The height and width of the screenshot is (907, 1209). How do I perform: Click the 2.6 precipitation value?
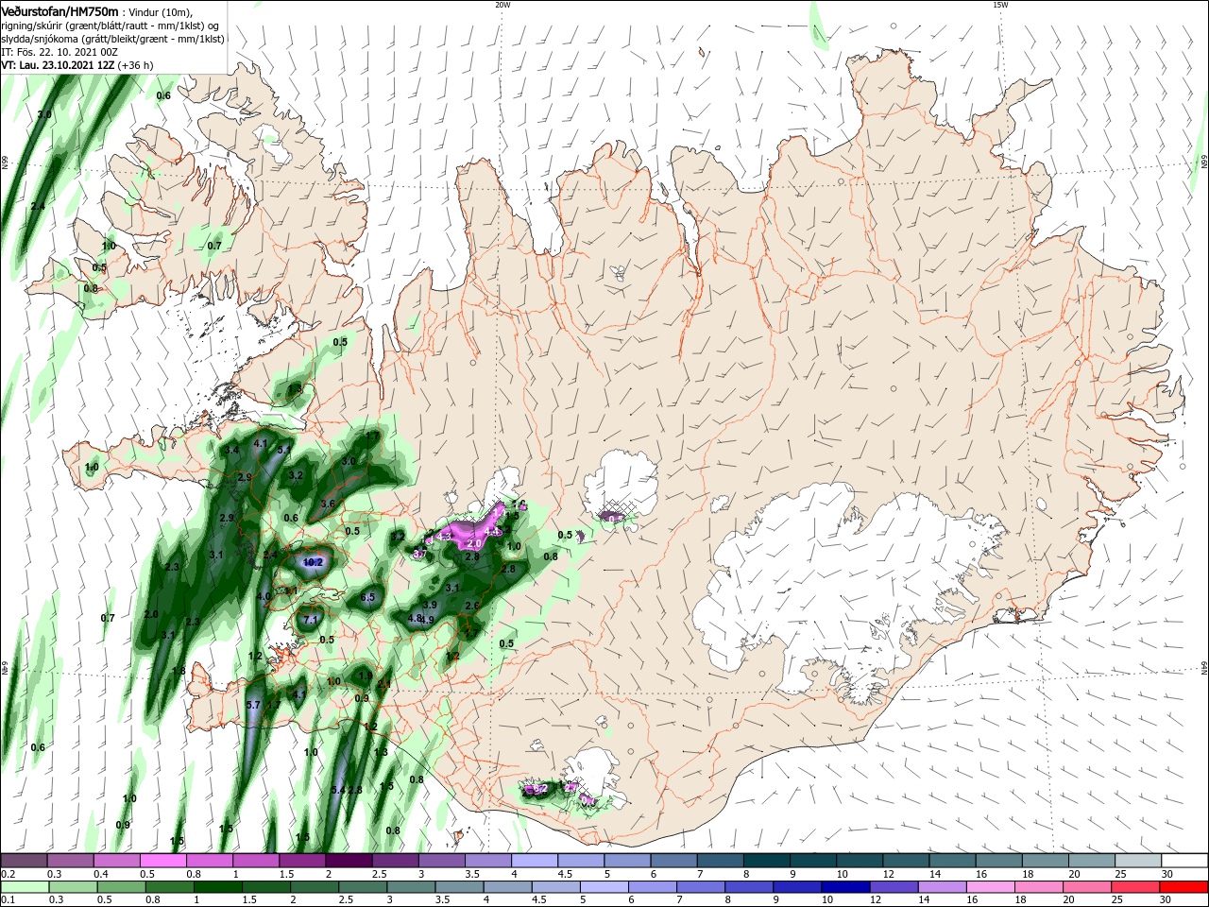click(x=473, y=606)
